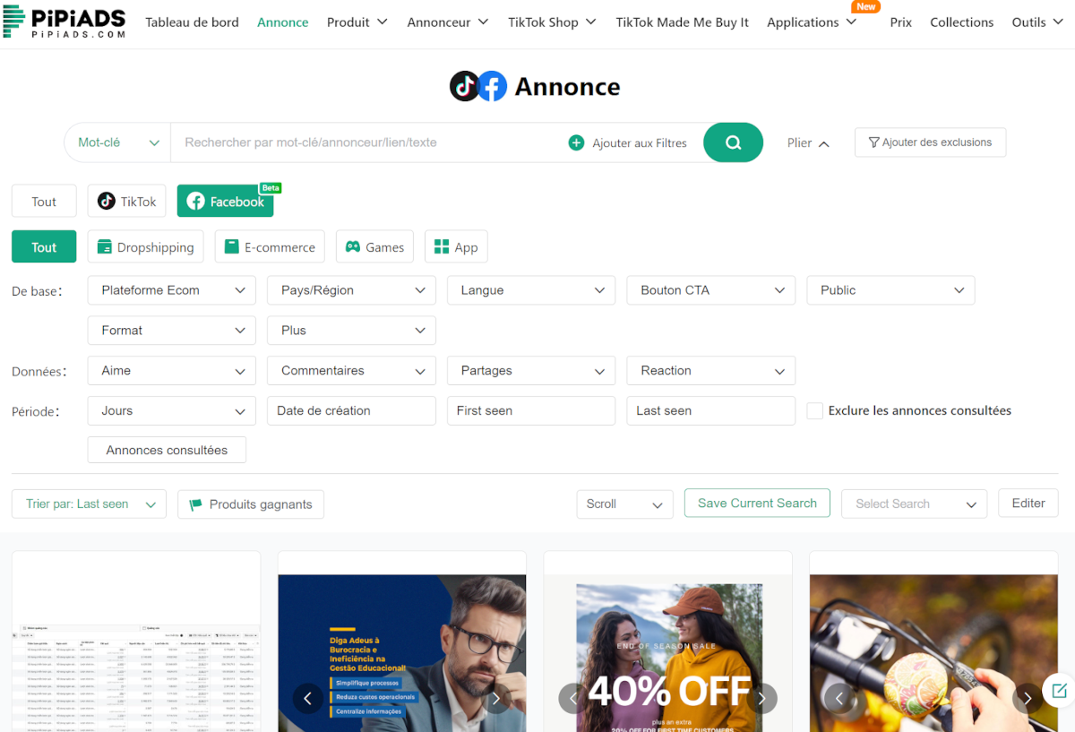Click the PiPiADS logo
Screen dimensions: 1075x732
click(64, 22)
